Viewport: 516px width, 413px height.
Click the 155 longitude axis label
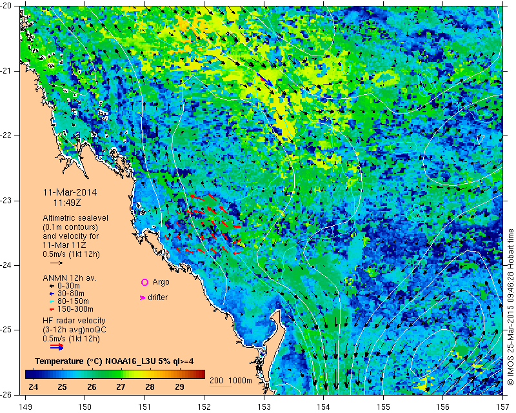pos(383,407)
